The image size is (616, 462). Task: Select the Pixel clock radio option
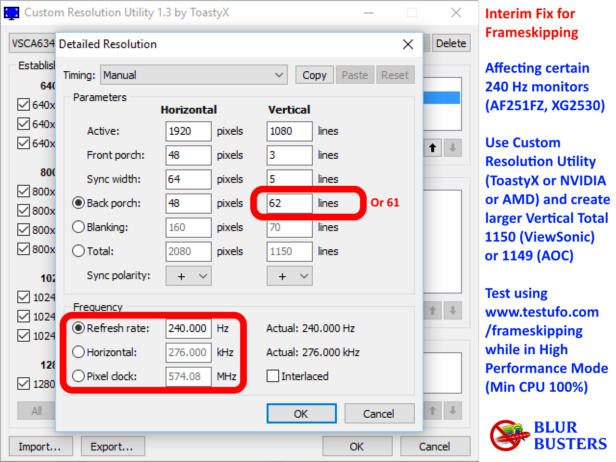coord(78,376)
